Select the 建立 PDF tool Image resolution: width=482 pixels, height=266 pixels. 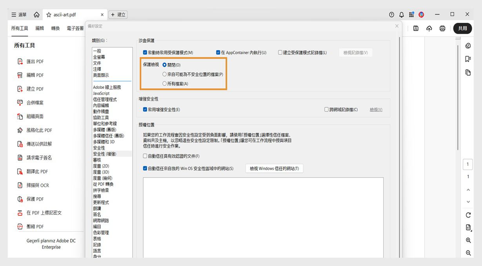tap(34, 89)
